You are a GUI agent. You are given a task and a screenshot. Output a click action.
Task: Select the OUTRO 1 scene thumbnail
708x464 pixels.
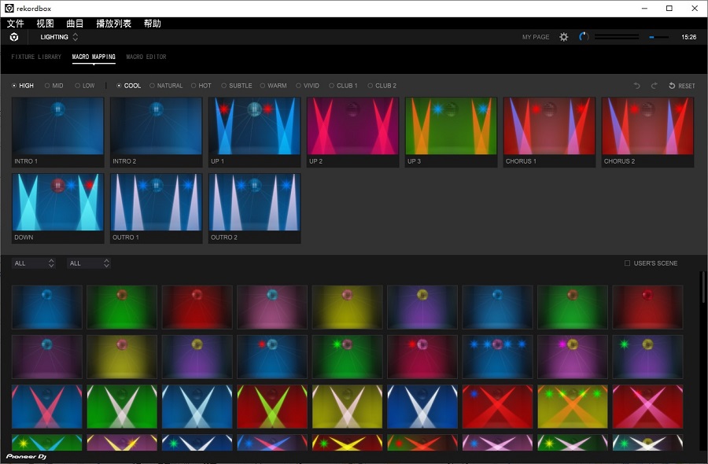[157, 208]
